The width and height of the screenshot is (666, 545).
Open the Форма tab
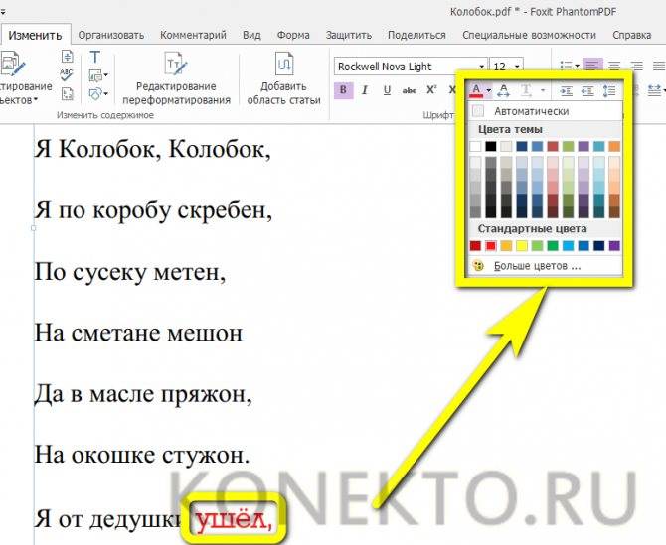(x=293, y=35)
